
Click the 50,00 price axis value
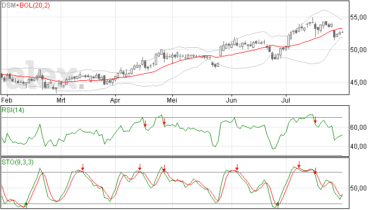click(x=358, y=50)
